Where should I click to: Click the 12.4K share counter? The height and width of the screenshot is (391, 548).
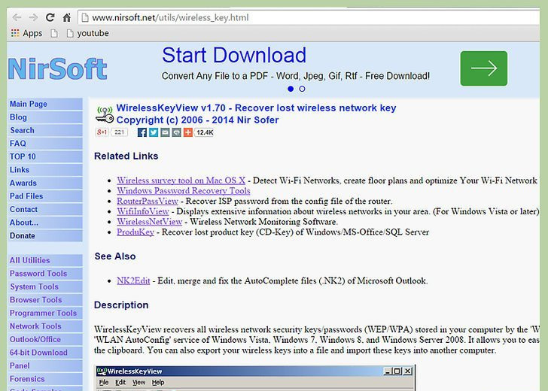tap(205, 132)
